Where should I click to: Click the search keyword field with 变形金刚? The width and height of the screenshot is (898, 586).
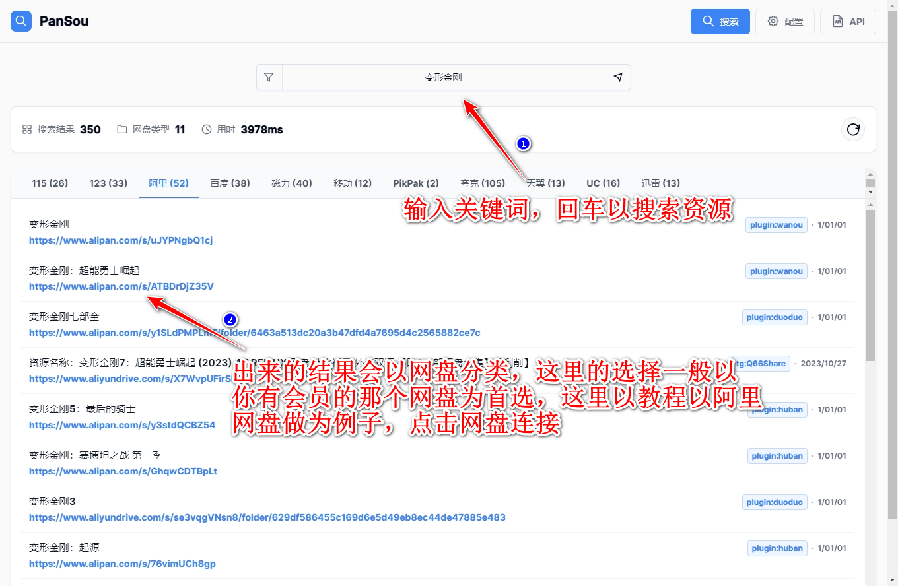pos(443,77)
